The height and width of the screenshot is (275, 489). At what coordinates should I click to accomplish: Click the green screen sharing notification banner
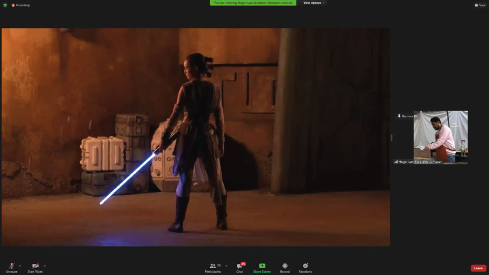pos(253,3)
